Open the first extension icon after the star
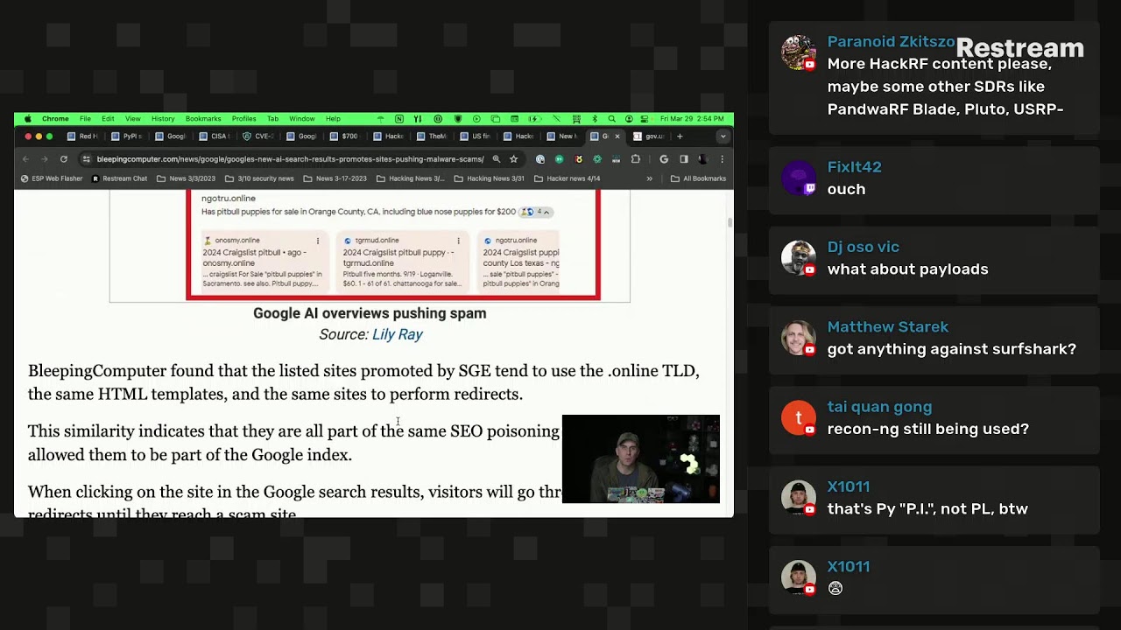Screen dimensions: 1121x630 click(x=539, y=159)
